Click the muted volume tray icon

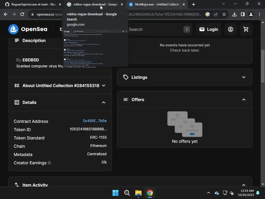[x=232, y=193]
